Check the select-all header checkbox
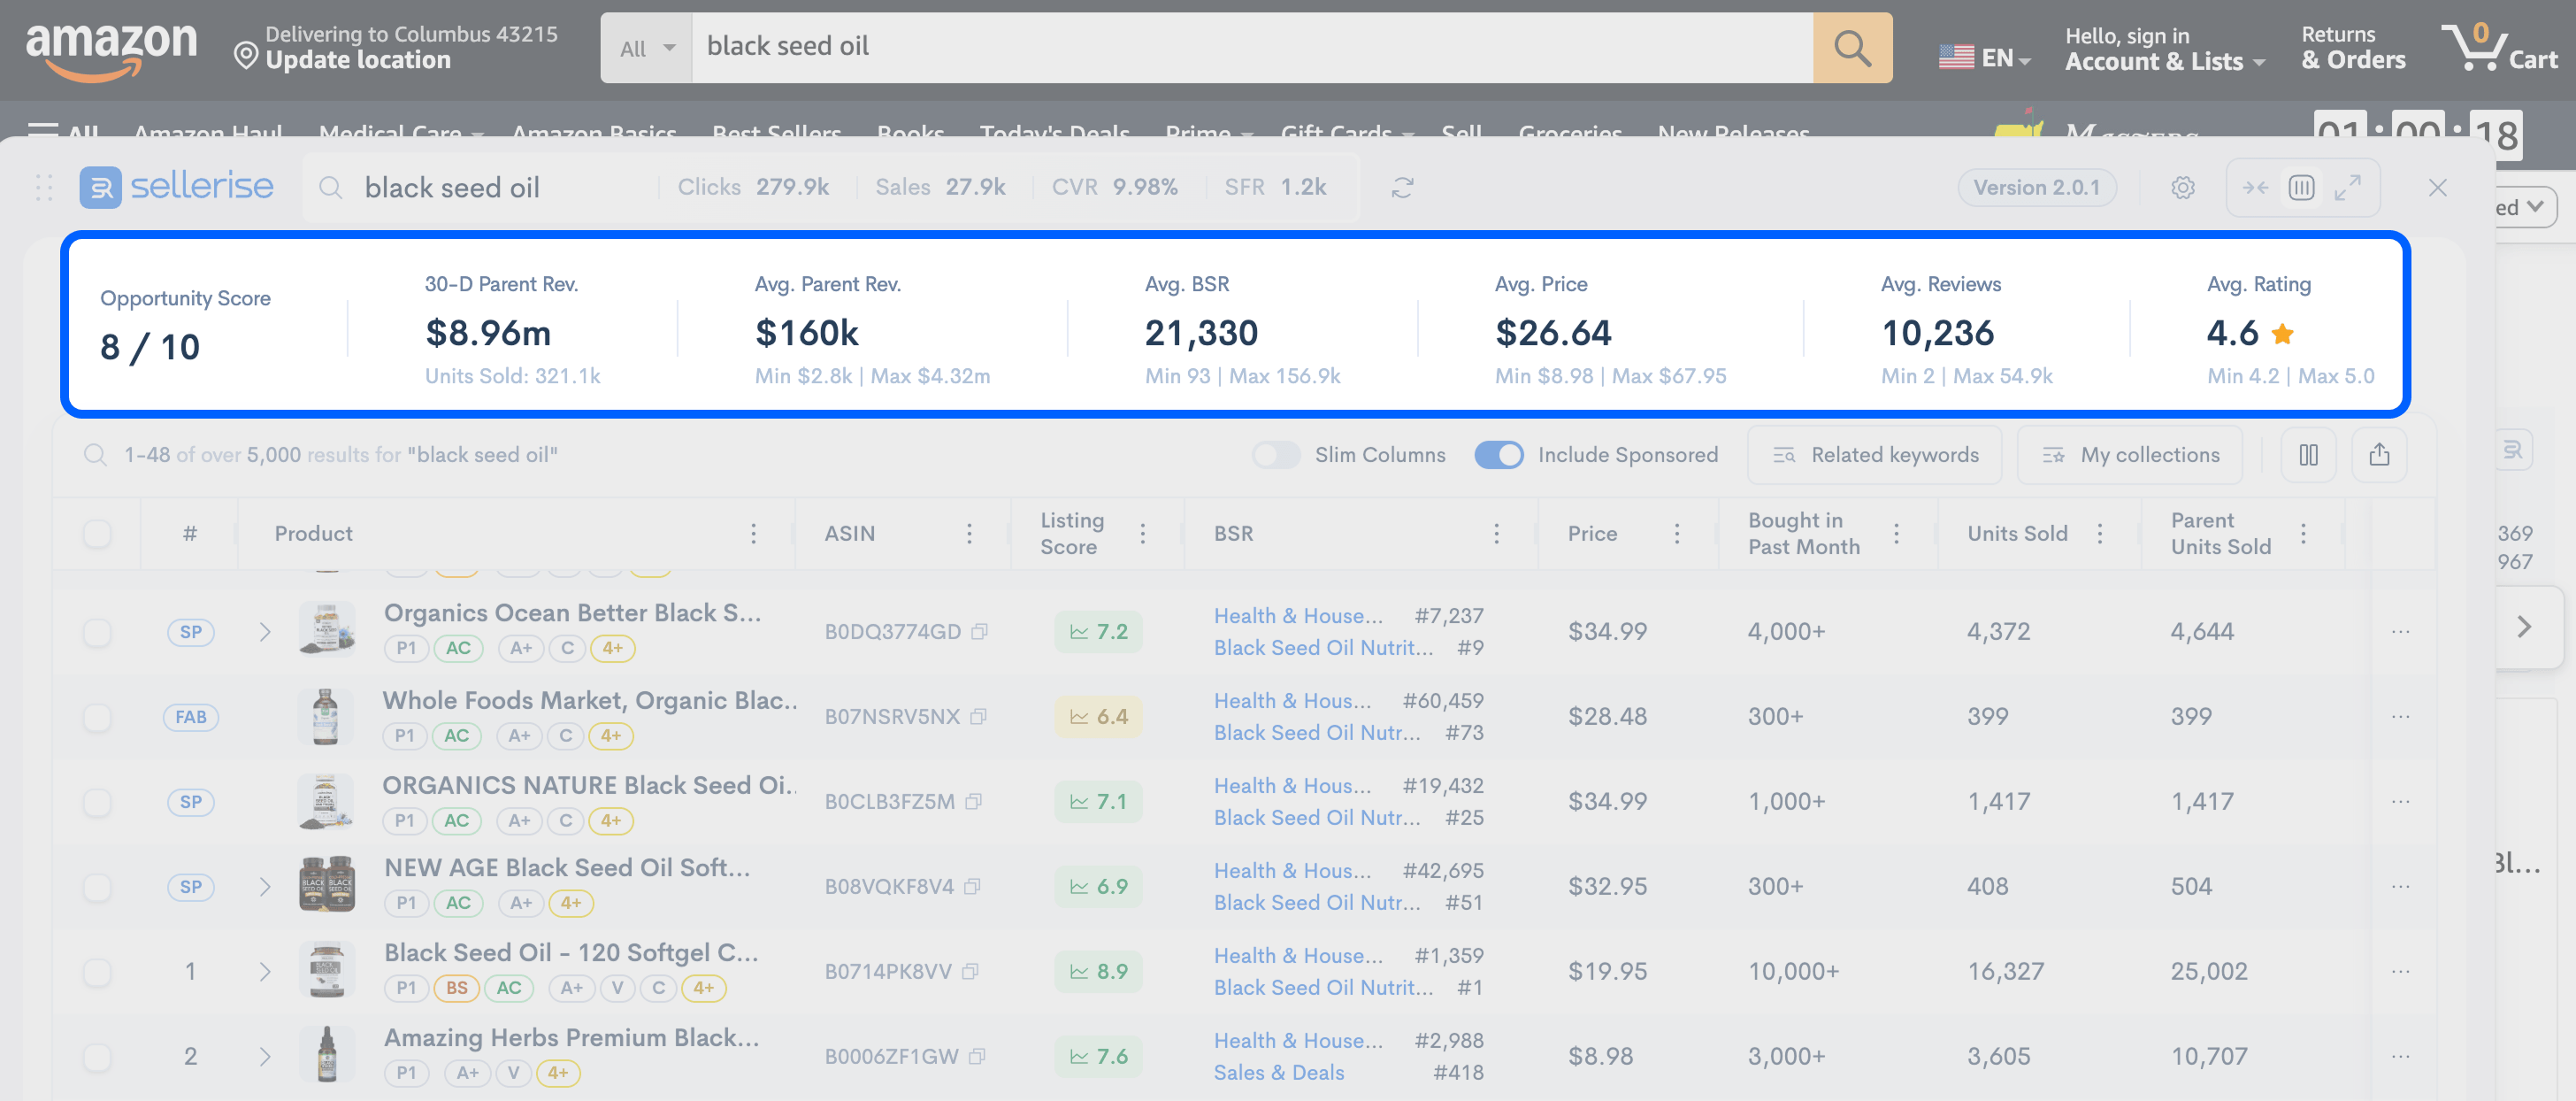2576x1101 pixels. pos(97,534)
